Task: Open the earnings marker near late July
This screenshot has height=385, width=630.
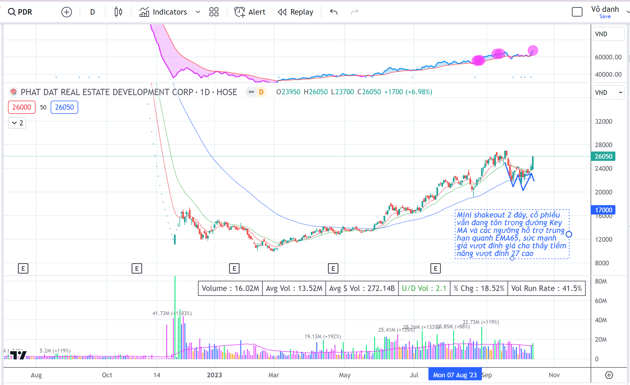Action: point(436,268)
